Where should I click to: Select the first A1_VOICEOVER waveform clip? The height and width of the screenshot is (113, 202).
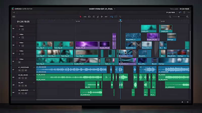pos(71,70)
